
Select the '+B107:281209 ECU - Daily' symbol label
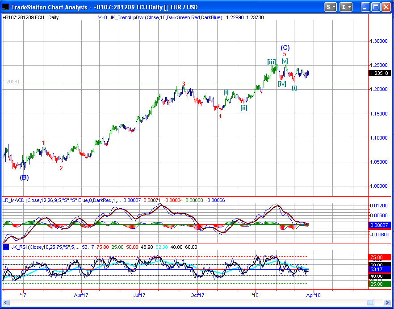click(31, 17)
